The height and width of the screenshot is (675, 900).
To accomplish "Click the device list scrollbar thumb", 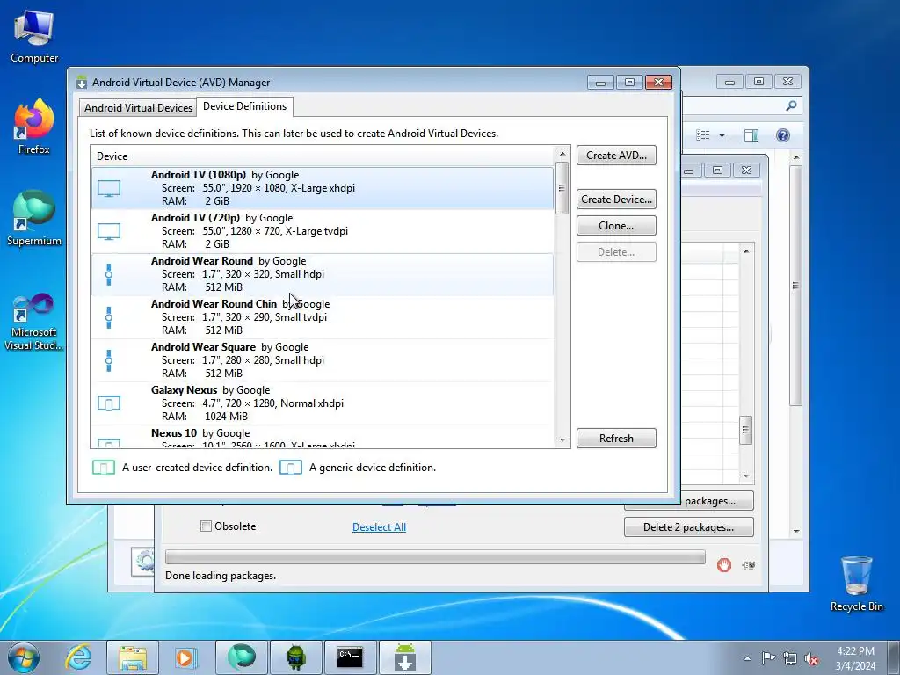I will (562, 188).
